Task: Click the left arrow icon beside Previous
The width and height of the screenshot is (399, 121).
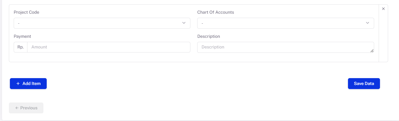Action: pos(17,108)
